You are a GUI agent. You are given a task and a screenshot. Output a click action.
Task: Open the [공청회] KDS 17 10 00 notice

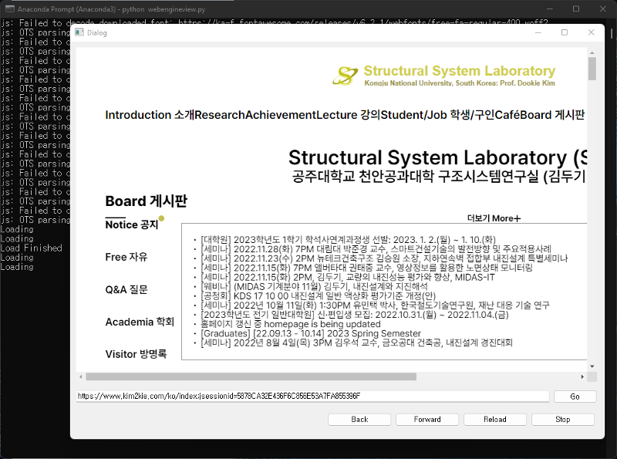(318, 296)
